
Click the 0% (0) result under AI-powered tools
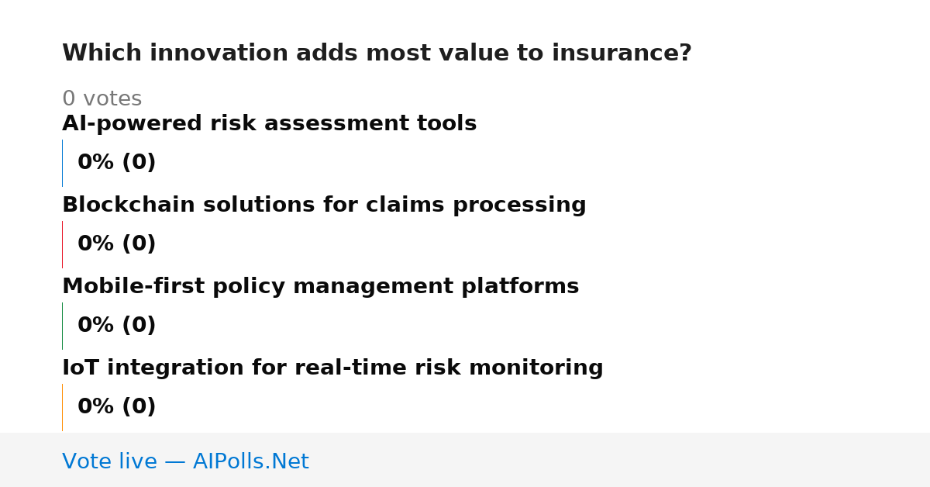coord(116,163)
